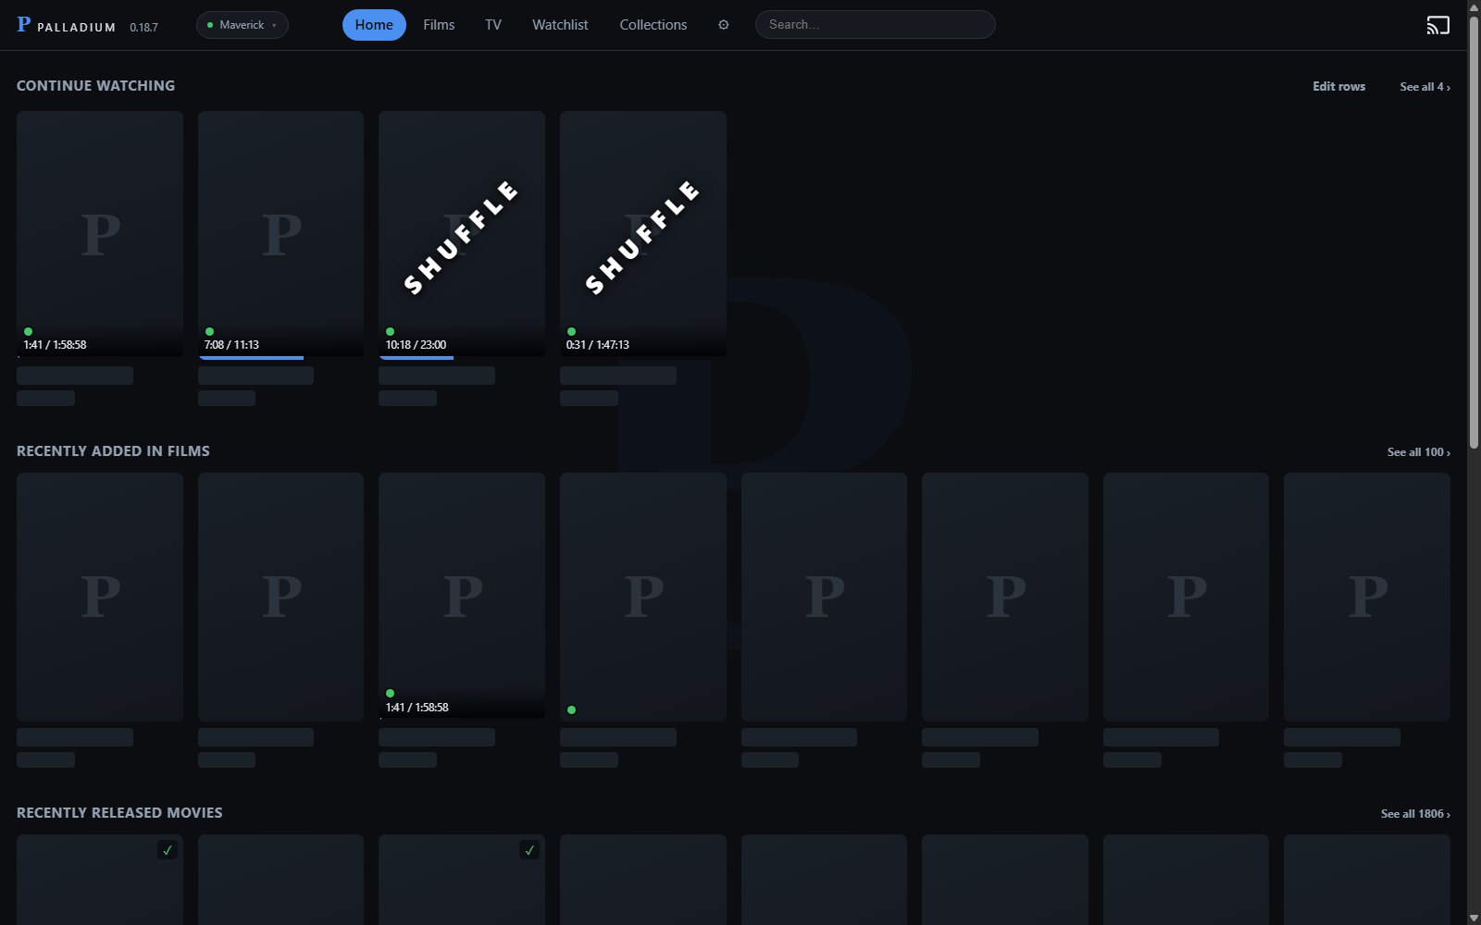The height and width of the screenshot is (925, 1481).
Task: Open the Watchlist tab
Action: (x=560, y=25)
